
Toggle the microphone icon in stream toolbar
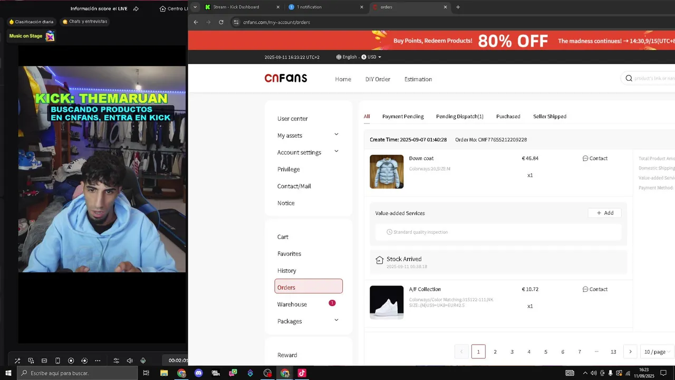[143, 360]
